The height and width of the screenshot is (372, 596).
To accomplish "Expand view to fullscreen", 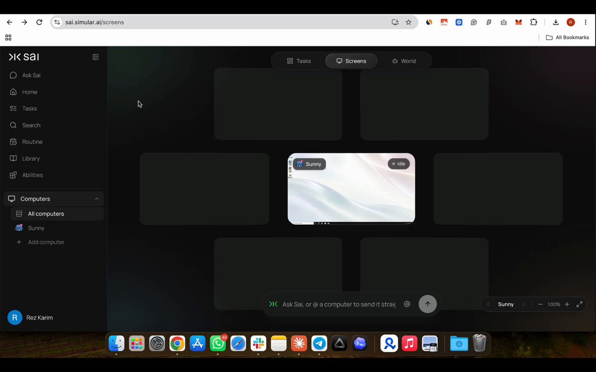I will (579, 305).
